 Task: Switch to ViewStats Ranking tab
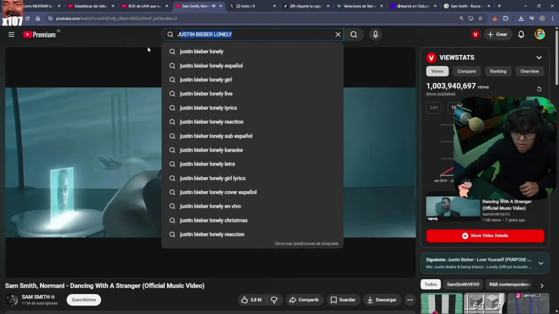(498, 71)
